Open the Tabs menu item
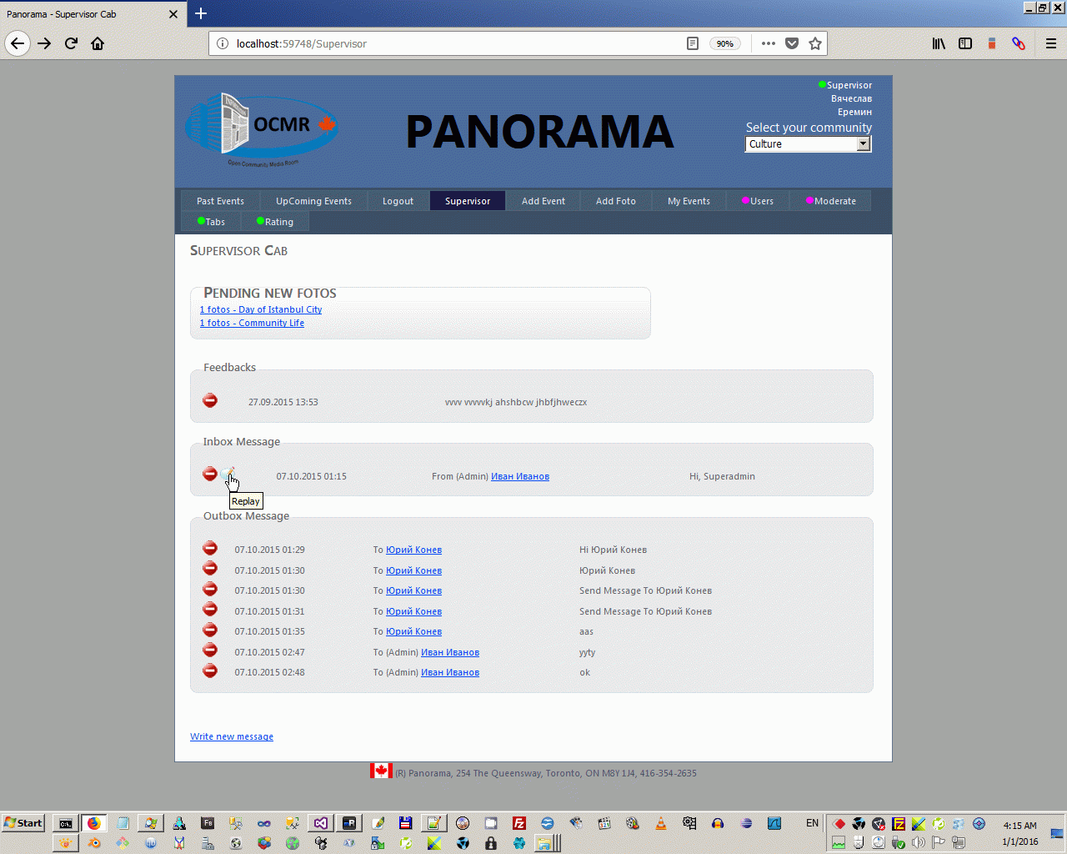This screenshot has width=1067, height=854. [x=211, y=222]
